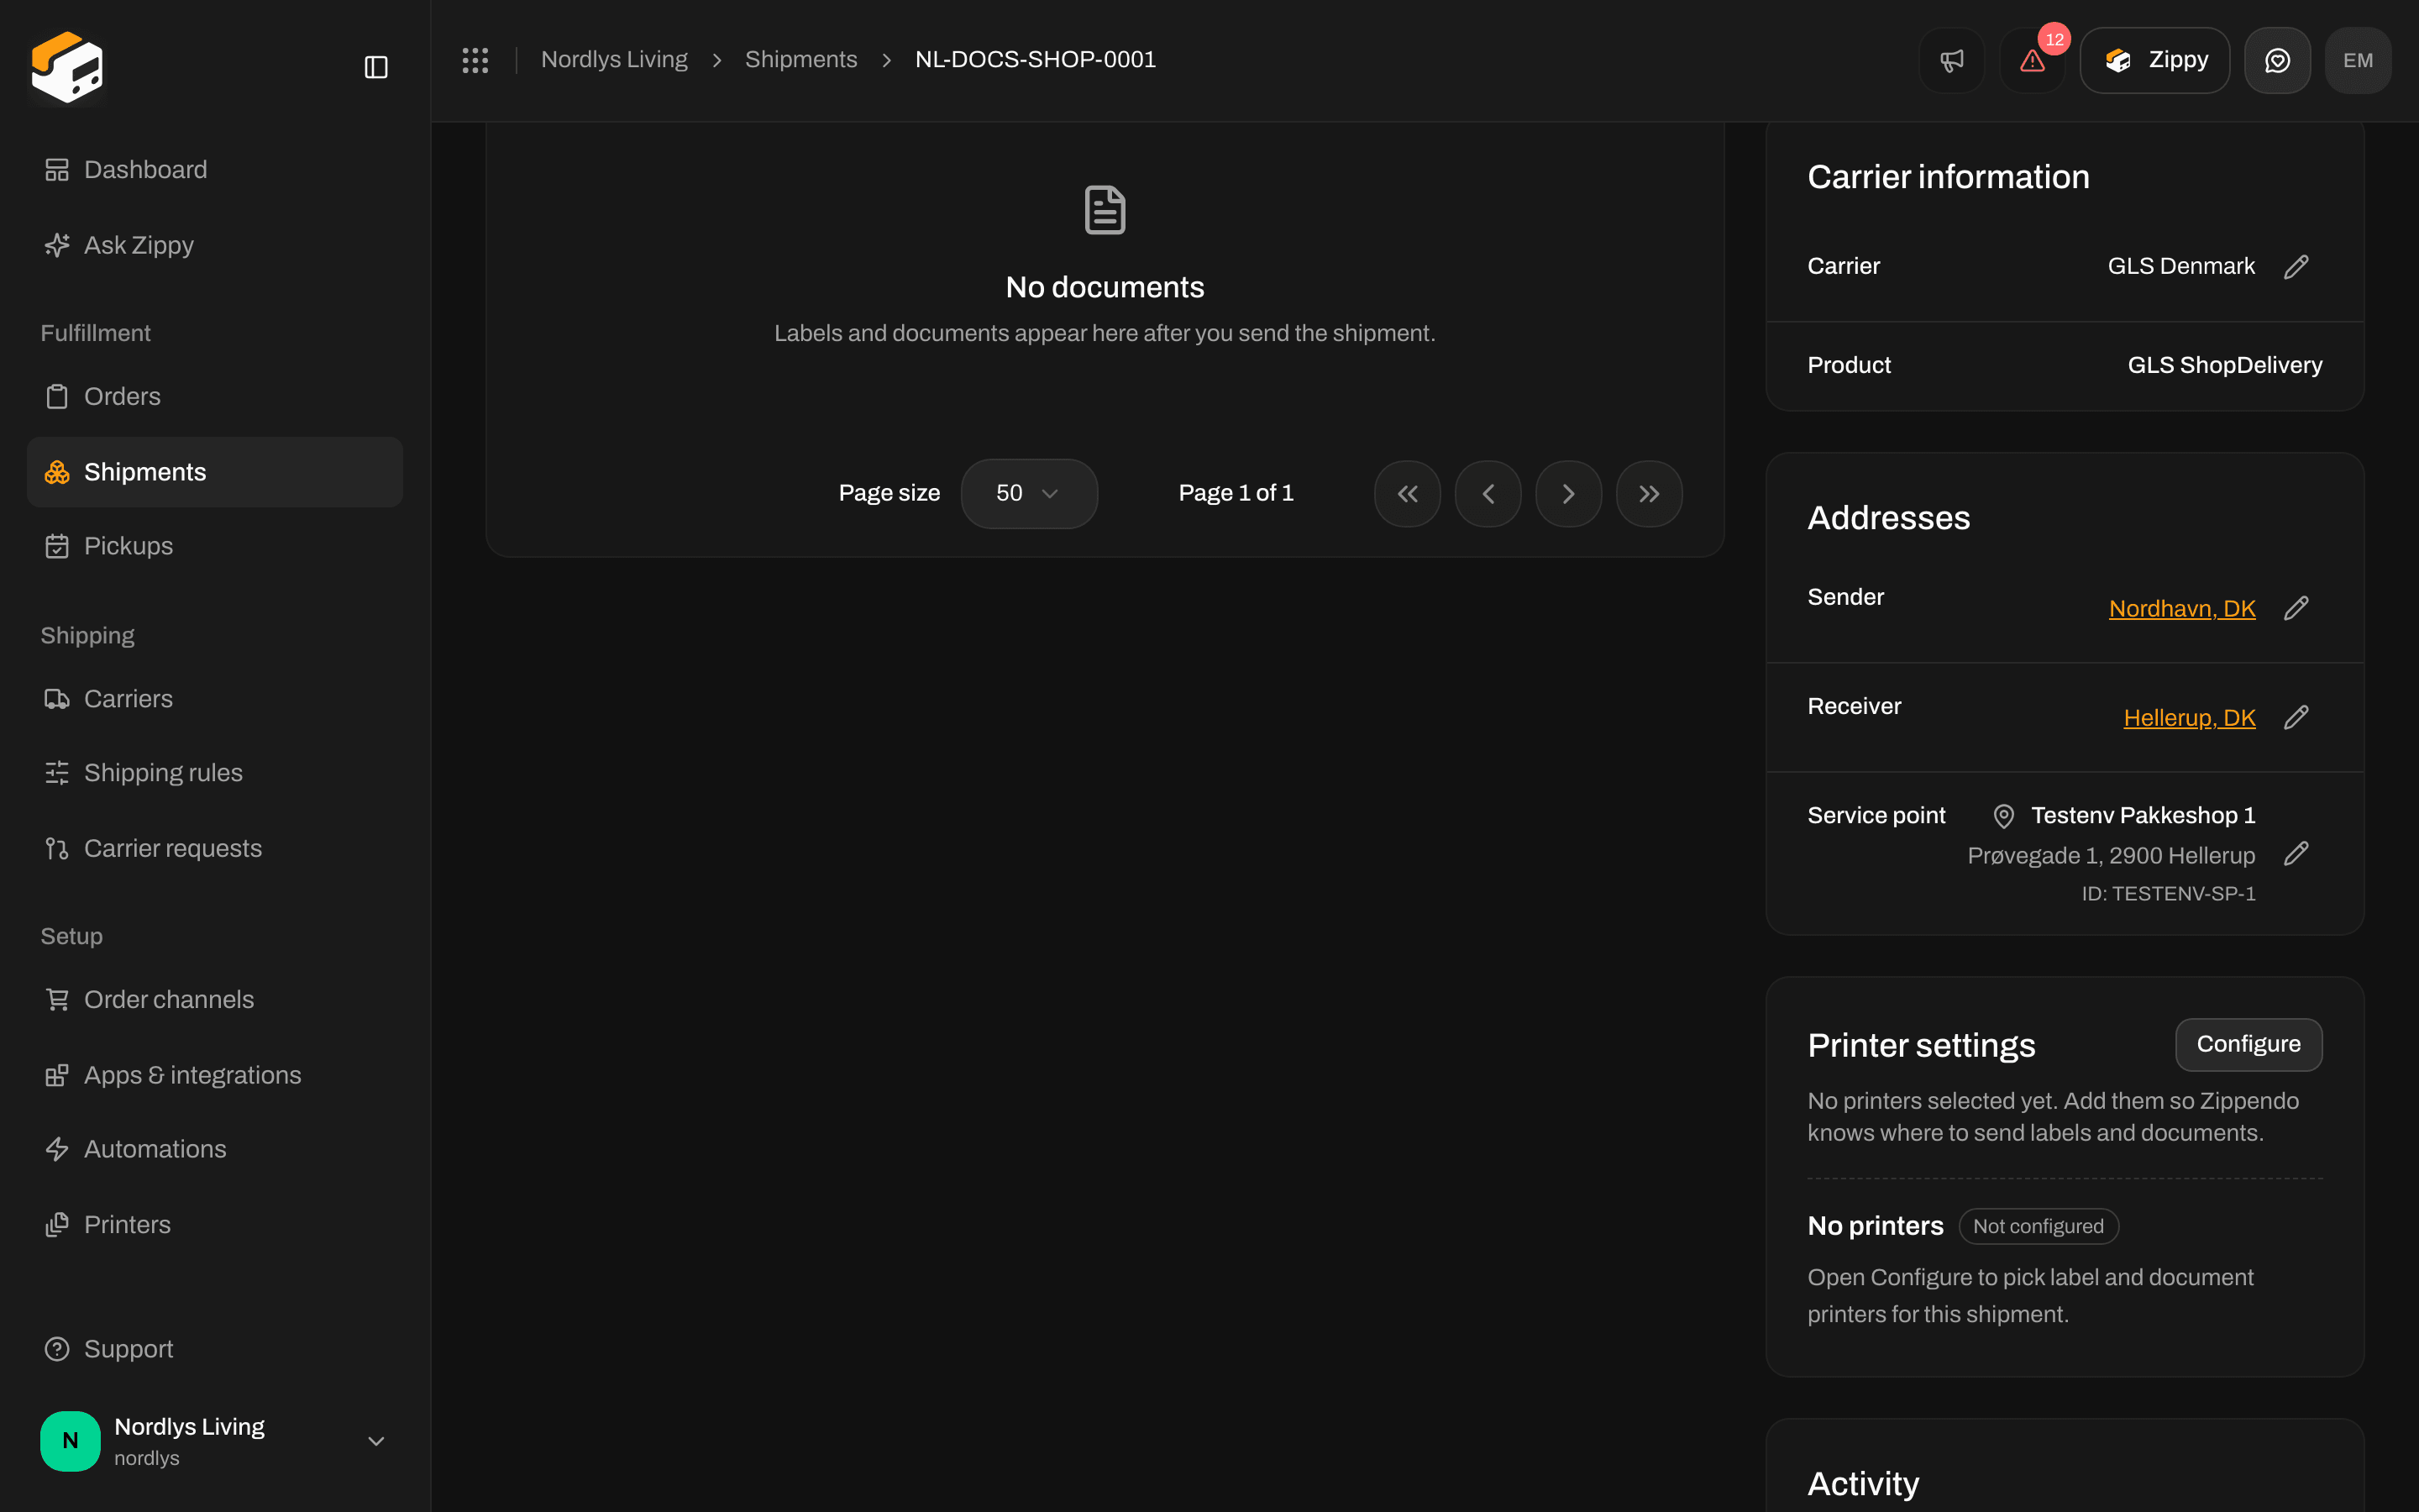Open Dashboard in sidebar
Viewport: 2419px width, 1512px height.
tap(215, 170)
